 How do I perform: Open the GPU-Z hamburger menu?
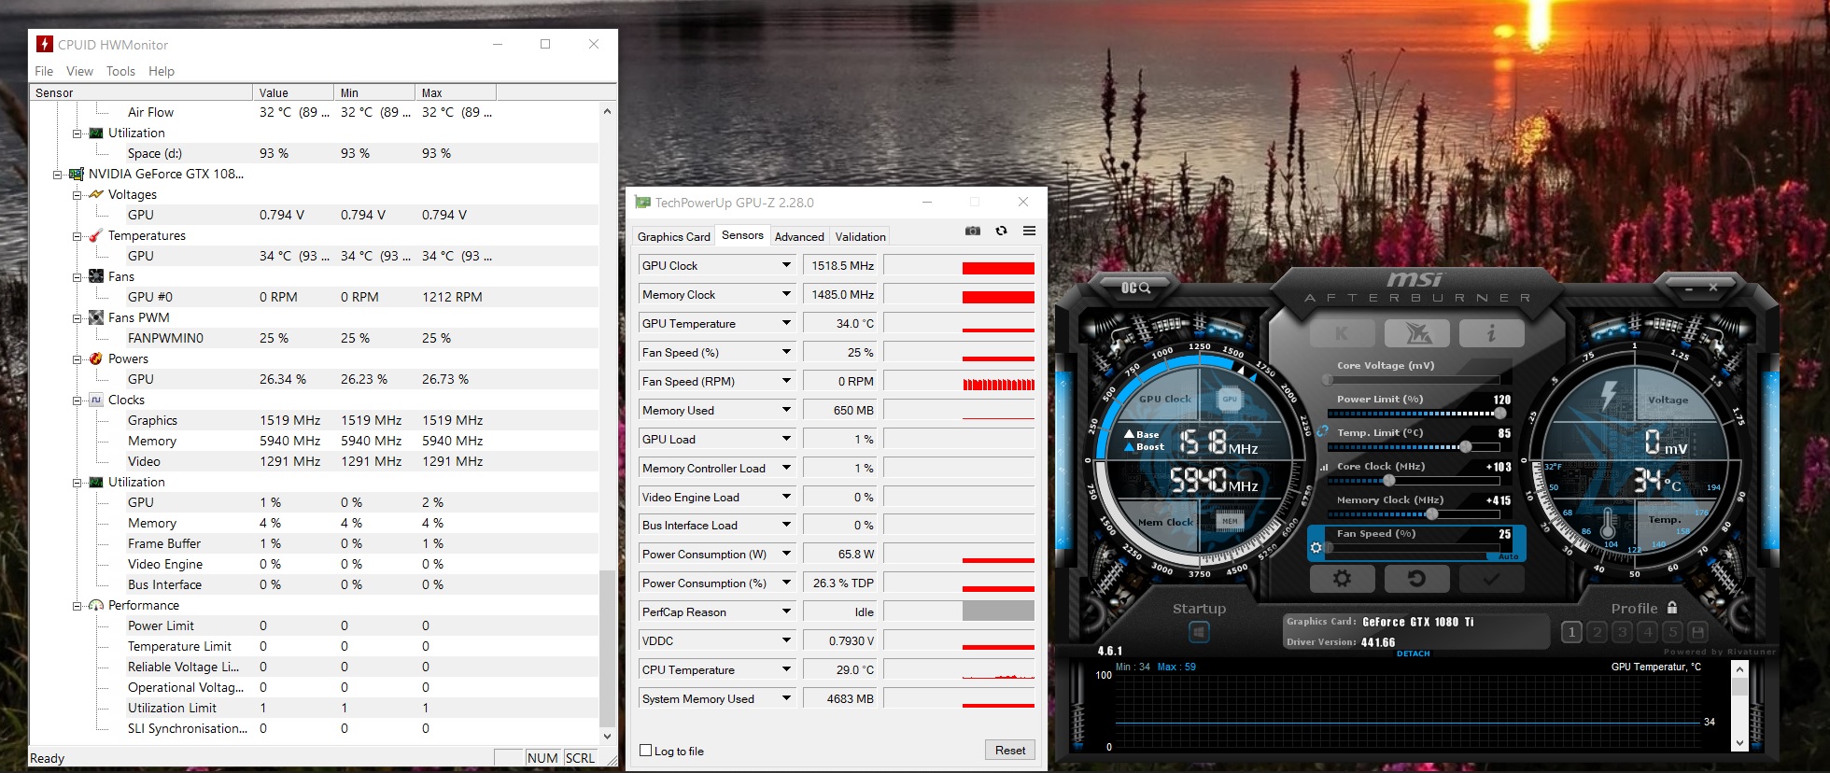pos(1029,231)
